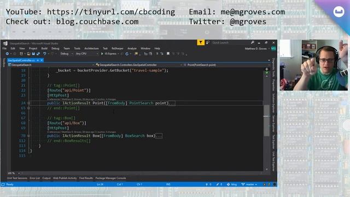Click the Navigate Backward toolbar icon
Image resolution: width=350 pixels, height=197 pixels.
(x=7, y=54)
